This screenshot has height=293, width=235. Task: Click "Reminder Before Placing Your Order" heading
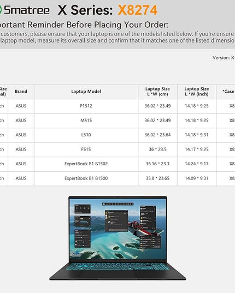pyautogui.click(x=98, y=25)
